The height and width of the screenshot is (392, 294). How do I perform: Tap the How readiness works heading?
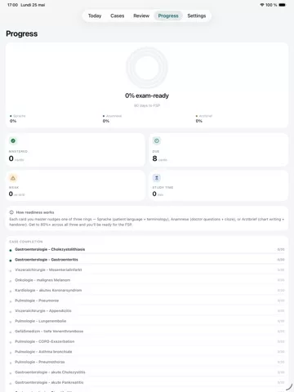click(35, 212)
